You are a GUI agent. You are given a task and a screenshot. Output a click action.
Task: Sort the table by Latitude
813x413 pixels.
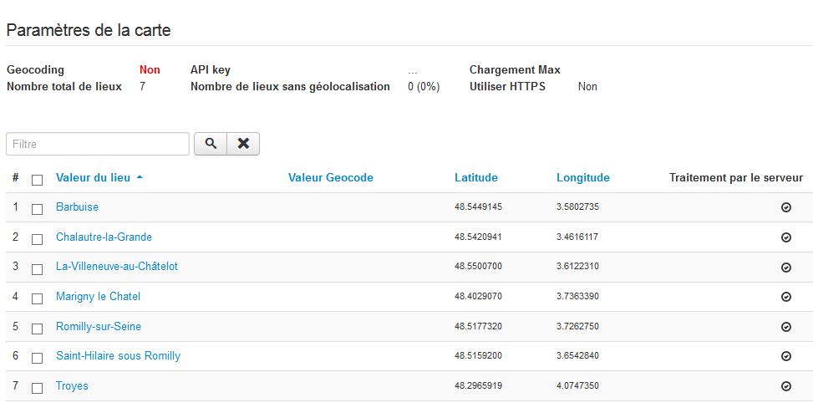pyautogui.click(x=475, y=177)
